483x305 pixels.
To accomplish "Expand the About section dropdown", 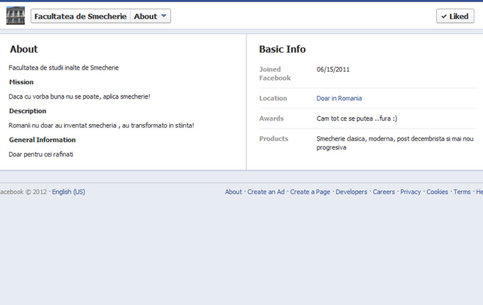I will click(151, 16).
